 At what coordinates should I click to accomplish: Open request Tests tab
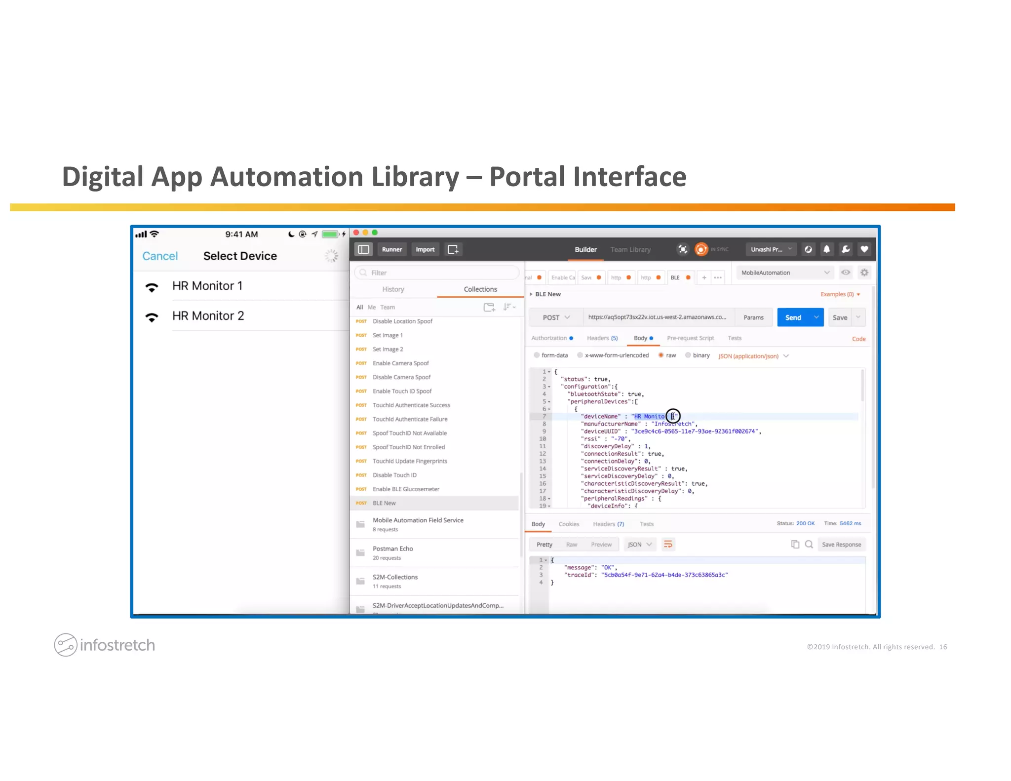(735, 338)
